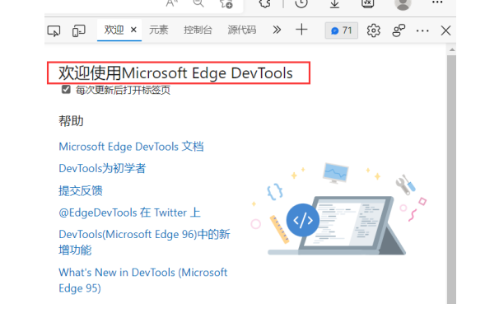The width and height of the screenshot is (485, 318).
Task: Expand more tabs chevron
Action: (x=277, y=30)
